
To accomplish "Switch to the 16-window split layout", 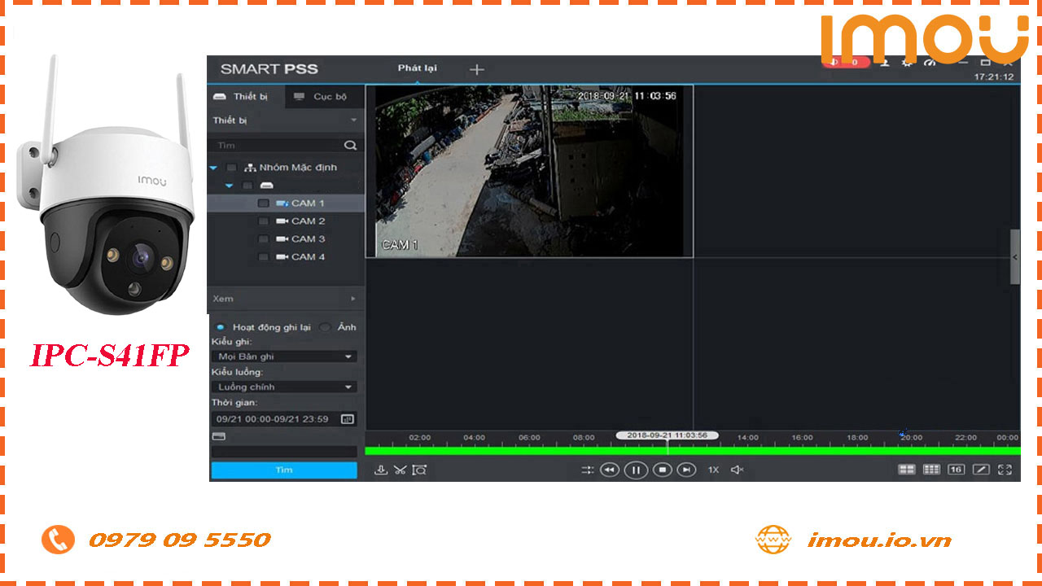I will coord(954,470).
